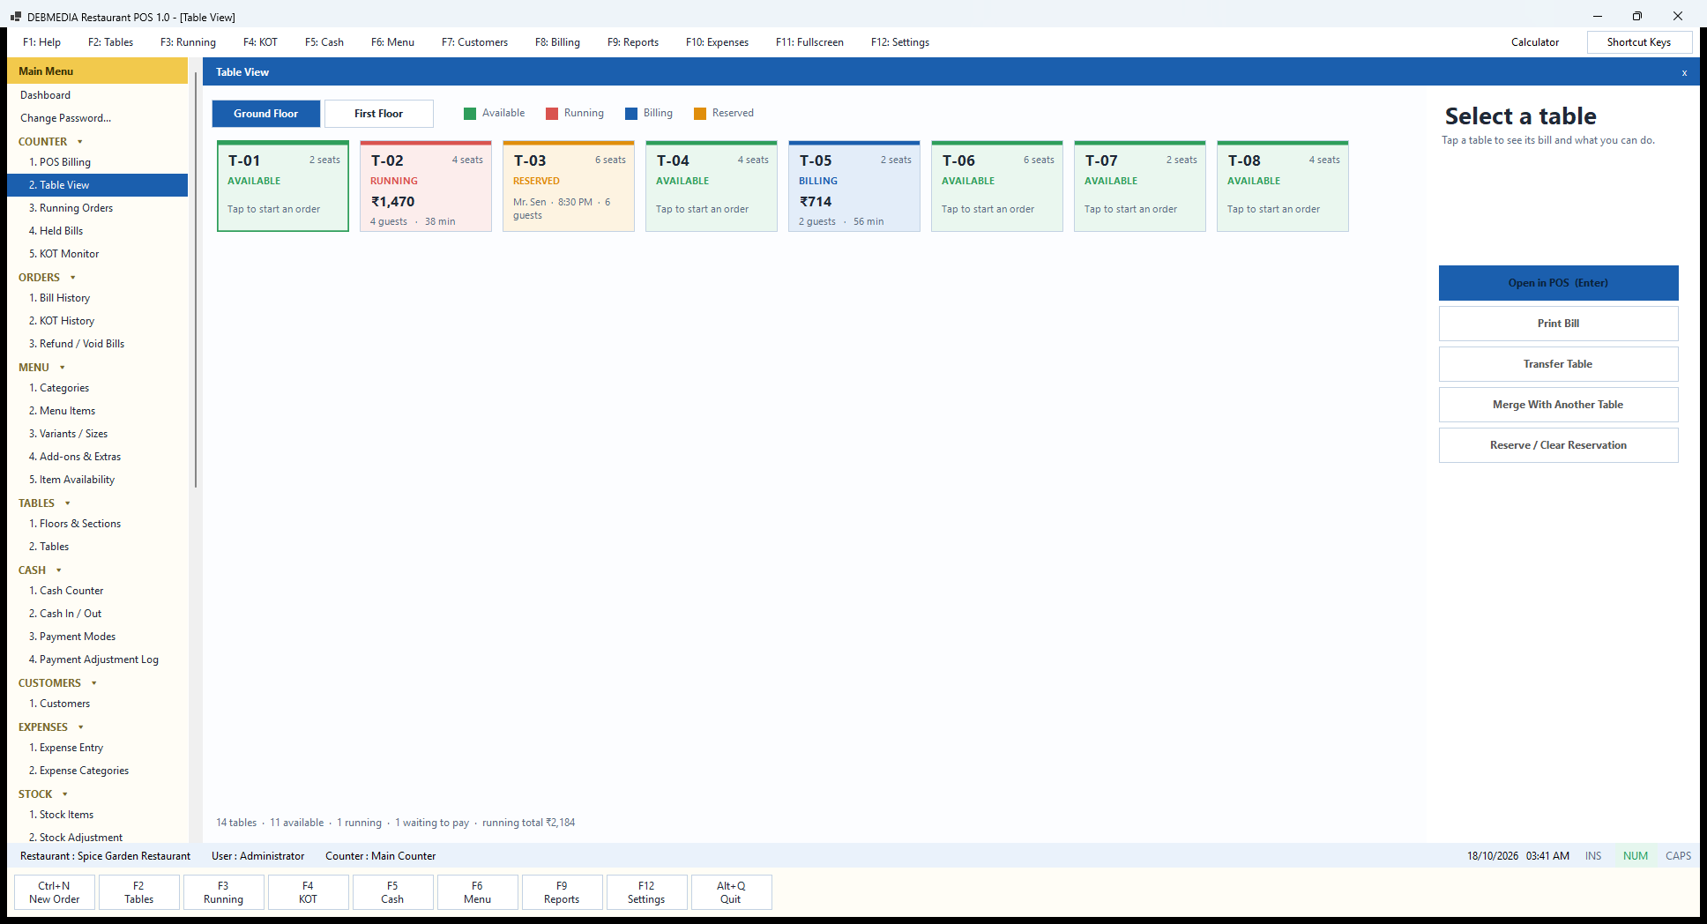Click the sidebar vertical scrollbar
This screenshot has width=1707, height=924.
pyautogui.click(x=195, y=279)
